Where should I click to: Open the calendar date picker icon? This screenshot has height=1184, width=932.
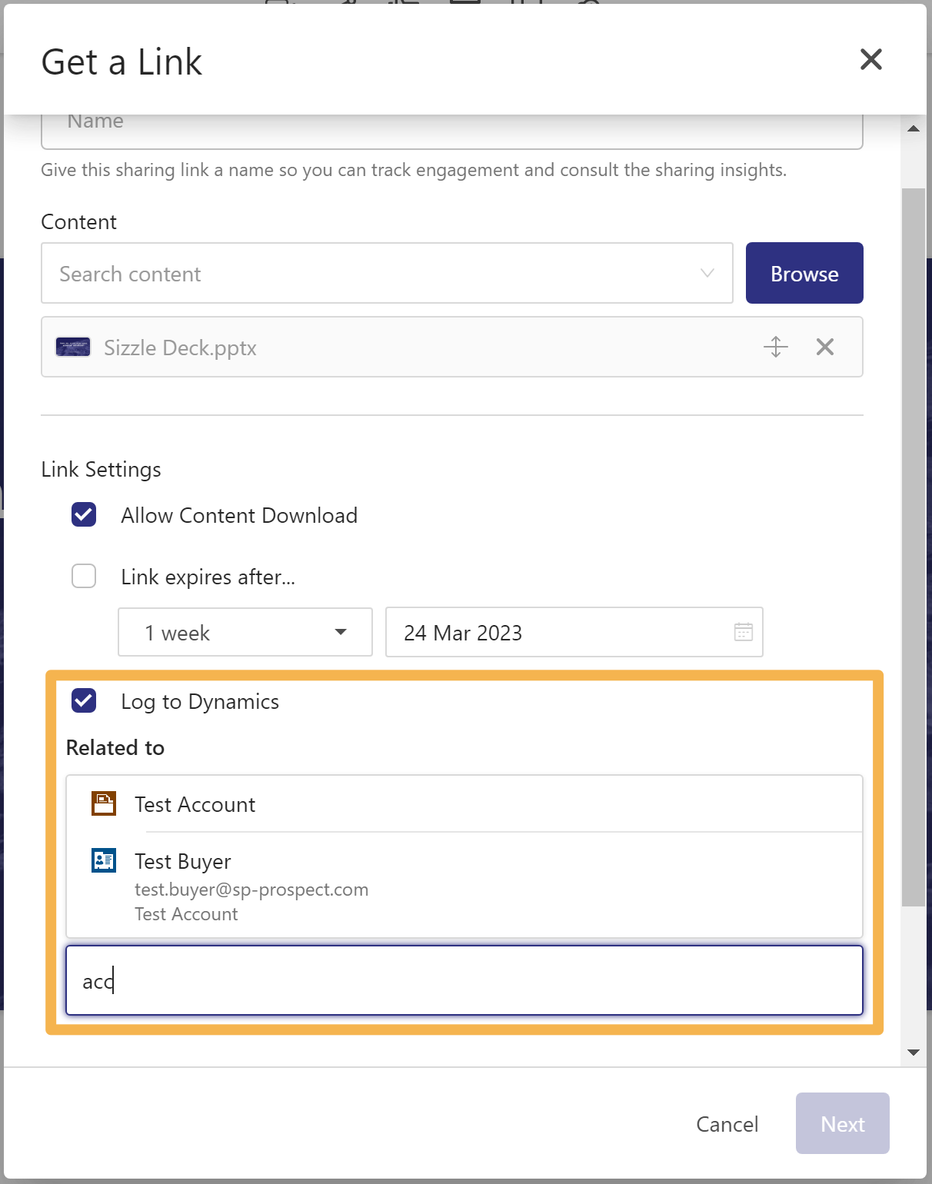pyautogui.click(x=743, y=632)
